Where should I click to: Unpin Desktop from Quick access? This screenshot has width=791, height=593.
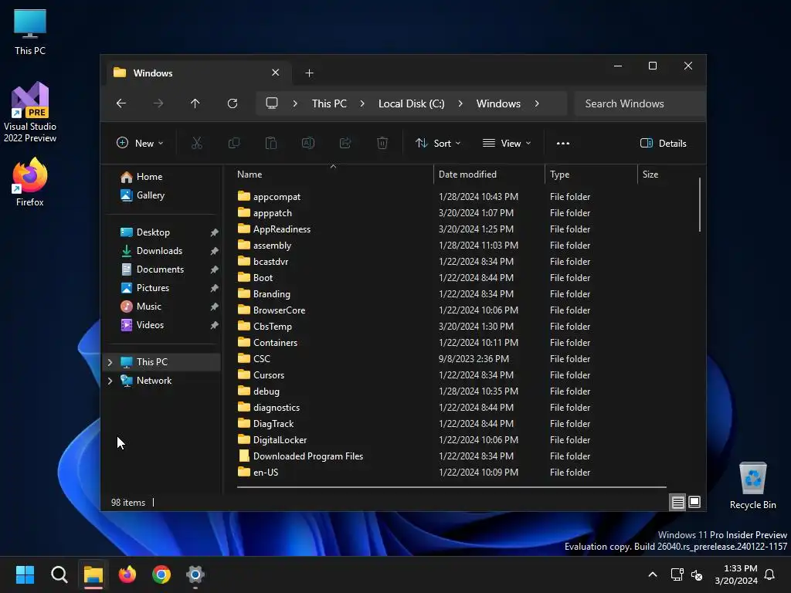[215, 232]
